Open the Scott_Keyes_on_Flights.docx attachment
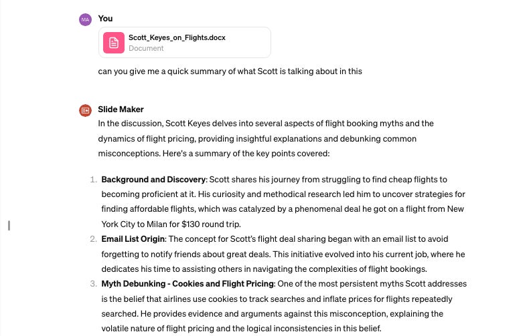527x336 pixels. 177,38
